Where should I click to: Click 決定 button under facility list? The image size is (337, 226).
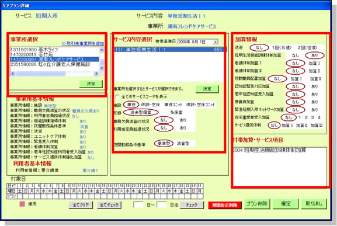91,84
